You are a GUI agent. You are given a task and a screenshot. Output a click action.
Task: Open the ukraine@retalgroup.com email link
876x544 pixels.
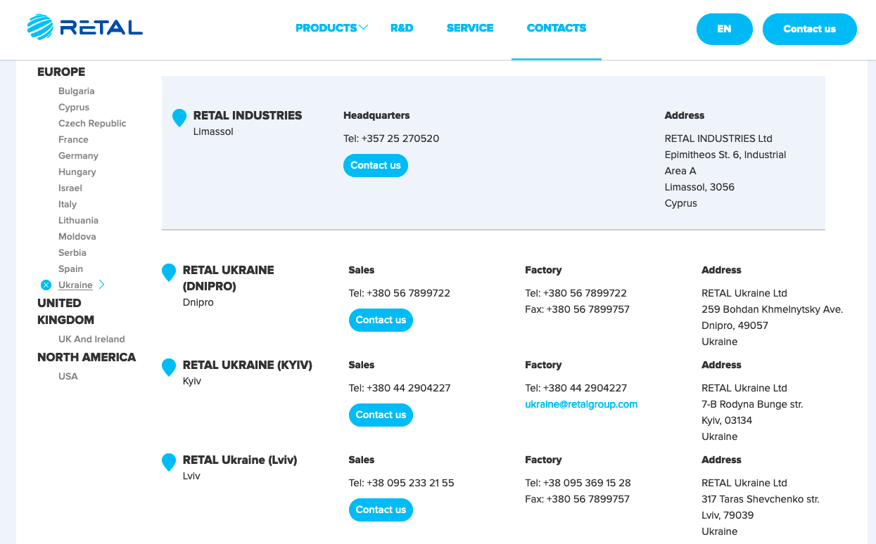[x=581, y=404]
